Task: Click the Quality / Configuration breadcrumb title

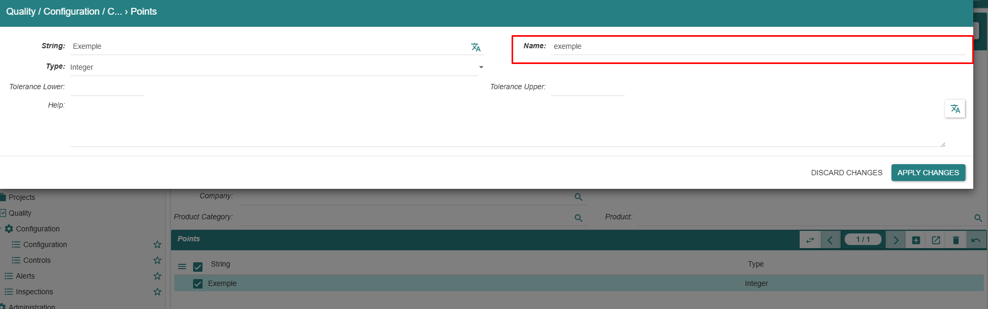Action: pos(81,12)
